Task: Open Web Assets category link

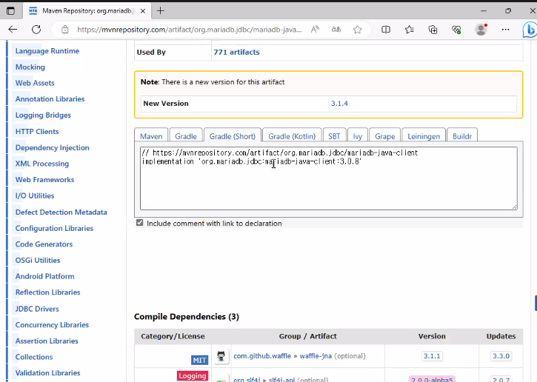Action: click(x=35, y=83)
